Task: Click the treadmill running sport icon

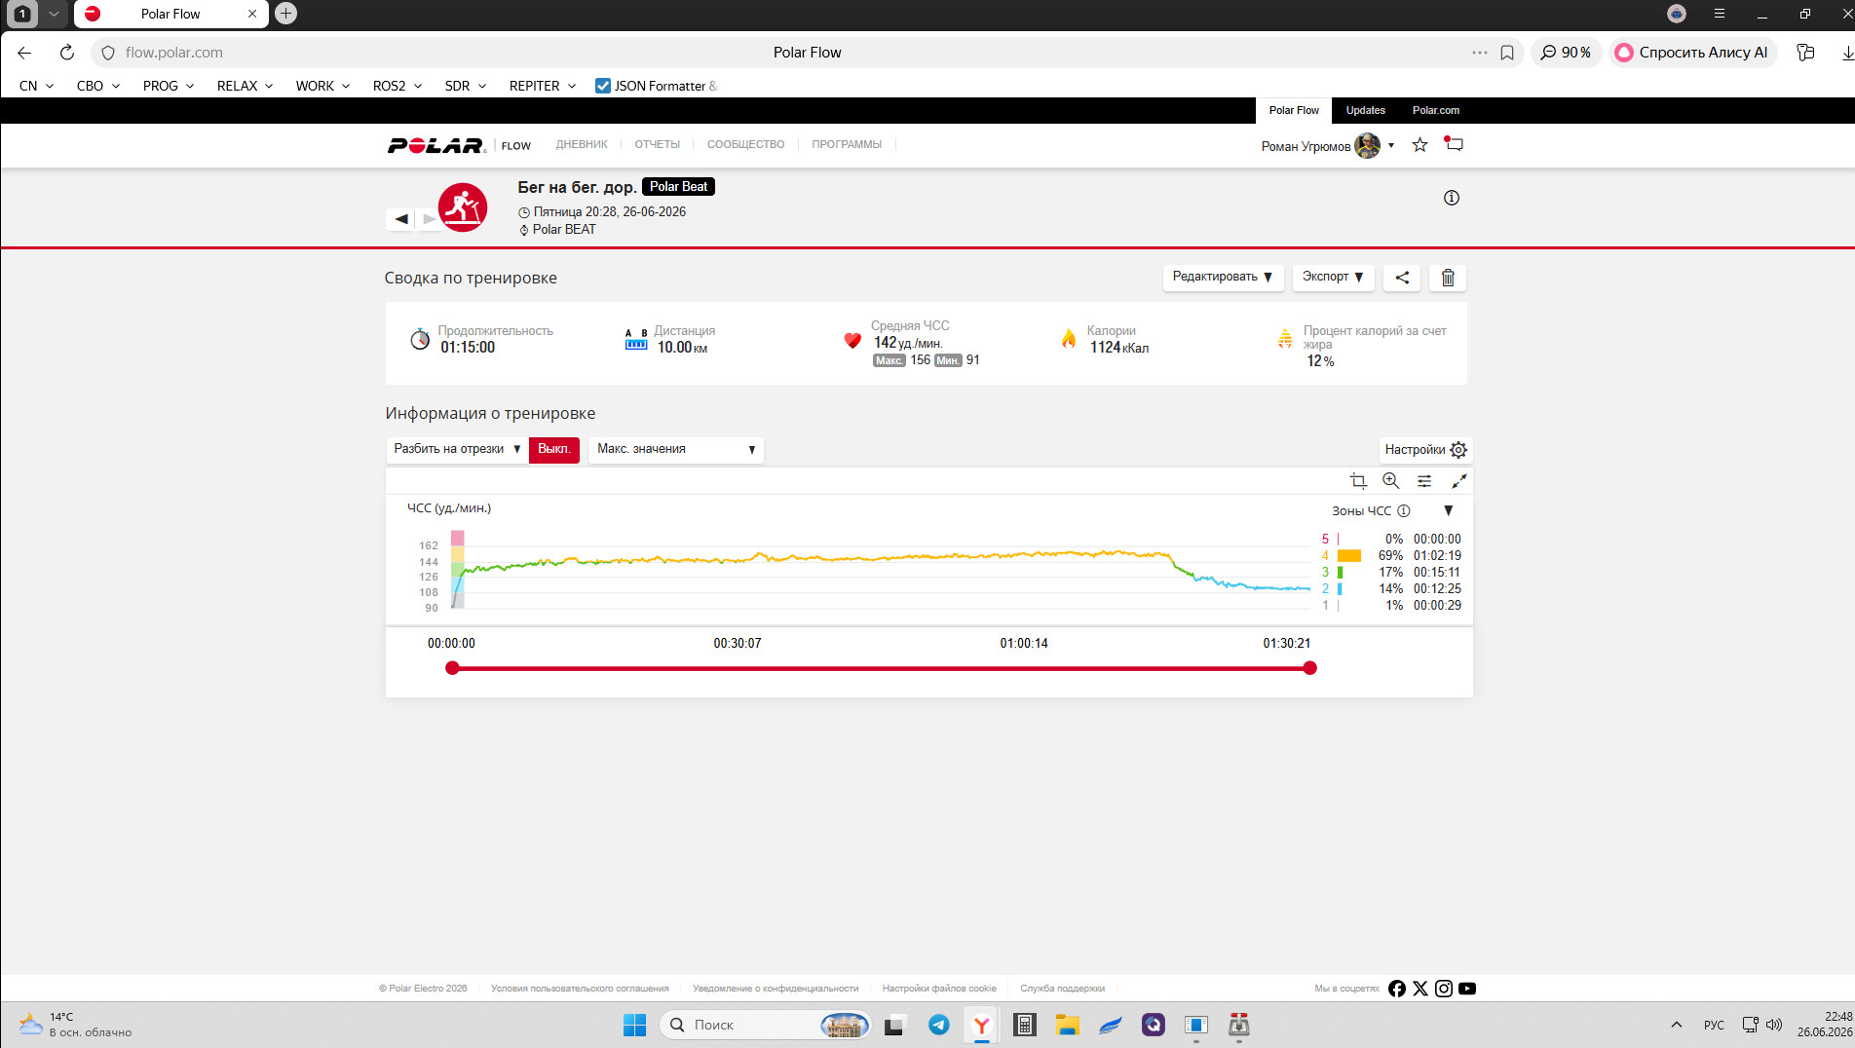Action: pos(463,207)
